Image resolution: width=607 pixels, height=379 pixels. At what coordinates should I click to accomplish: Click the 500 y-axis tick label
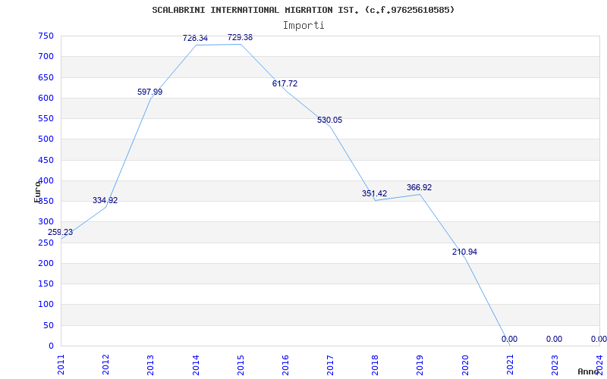click(46, 139)
